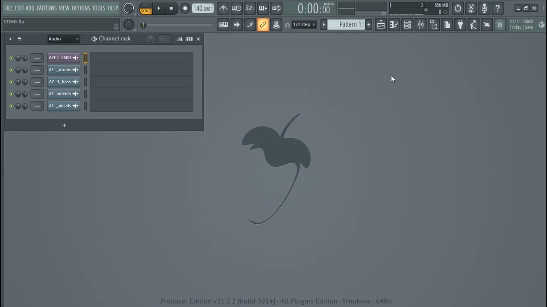Click the AZ..3_bass channel button
This screenshot has height=307, width=547.
[x=64, y=82]
